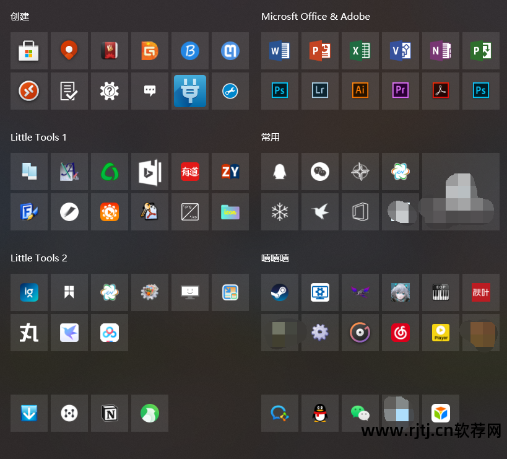Image resolution: width=507 pixels, height=459 pixels.
Task: Launch the colorful cube tile
Action: click(441, 413)
